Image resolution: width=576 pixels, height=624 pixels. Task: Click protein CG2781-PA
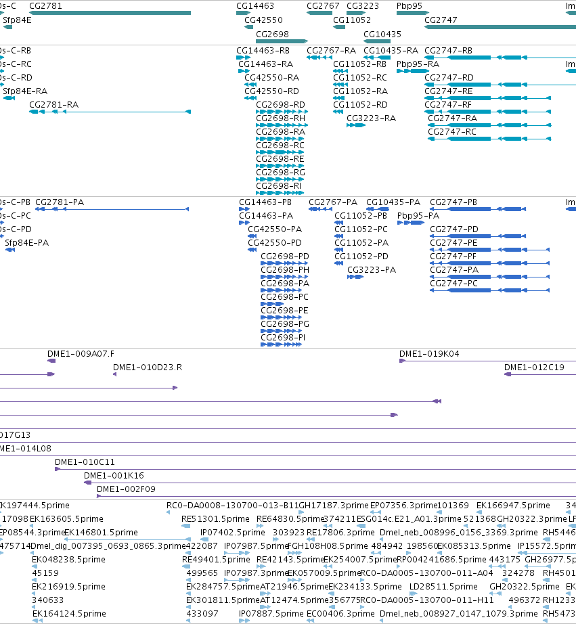click(x=60, y=202)
